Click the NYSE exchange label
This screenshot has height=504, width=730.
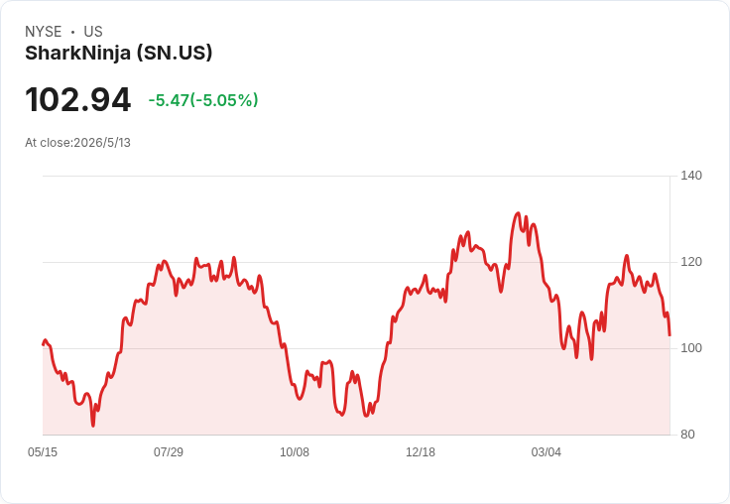(44, 32)
